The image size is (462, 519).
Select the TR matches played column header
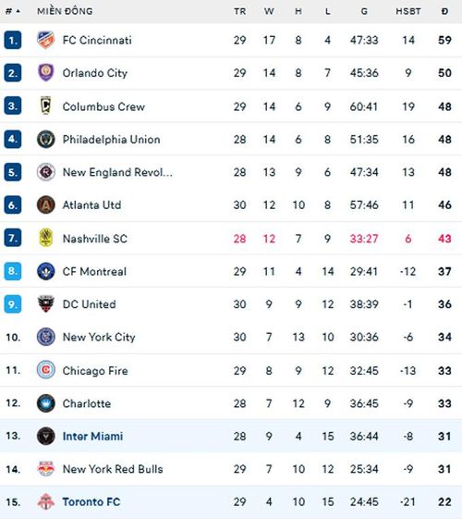[240, 12]
